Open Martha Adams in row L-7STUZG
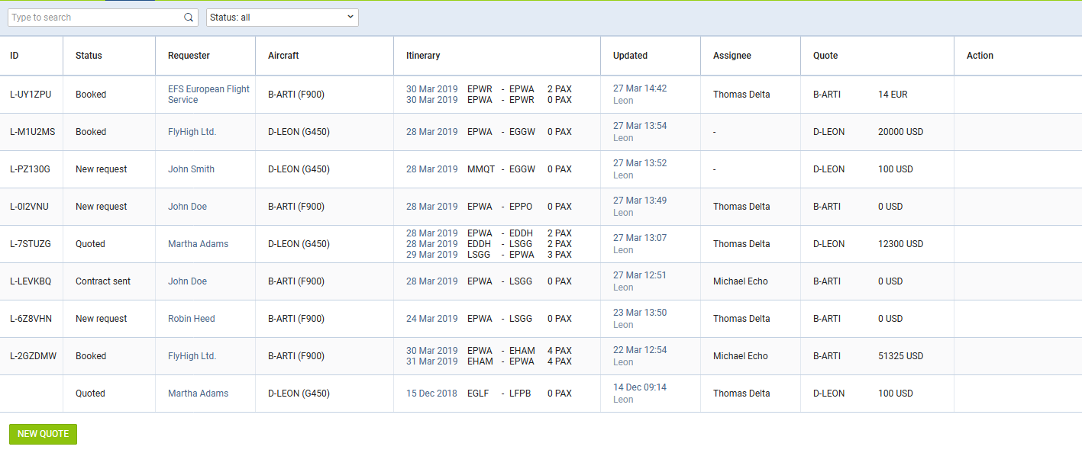The image size is (1082, 453). click(x=198, y=244)
